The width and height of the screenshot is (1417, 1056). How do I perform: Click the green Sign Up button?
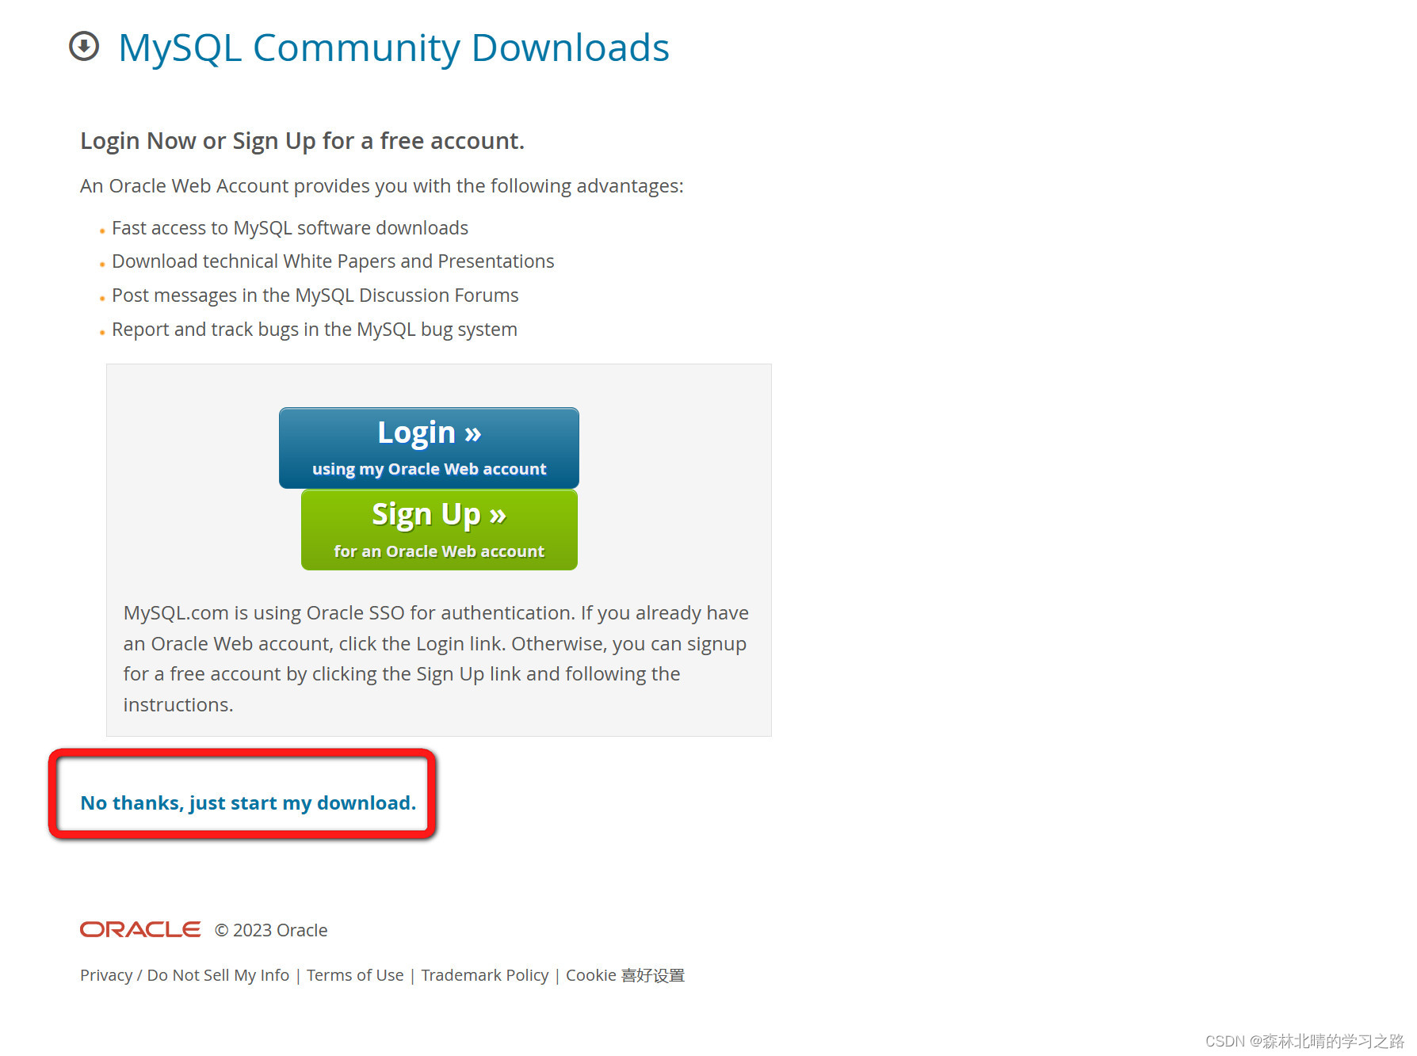(x=439, y=530)
